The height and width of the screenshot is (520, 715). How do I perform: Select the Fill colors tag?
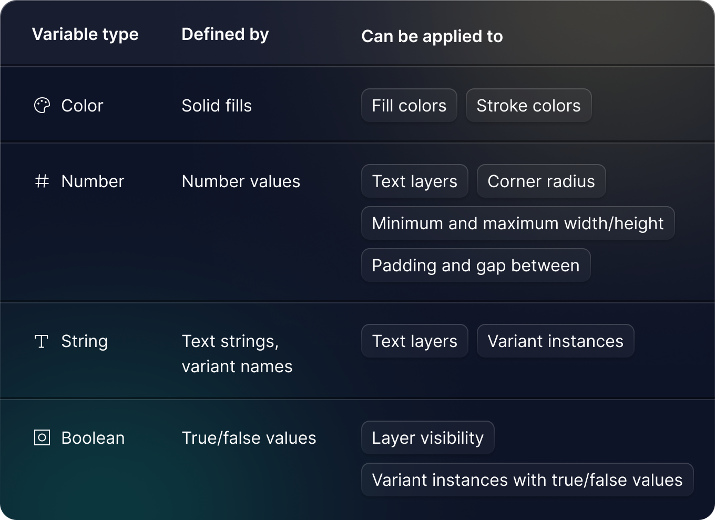(x=409, y=106)
